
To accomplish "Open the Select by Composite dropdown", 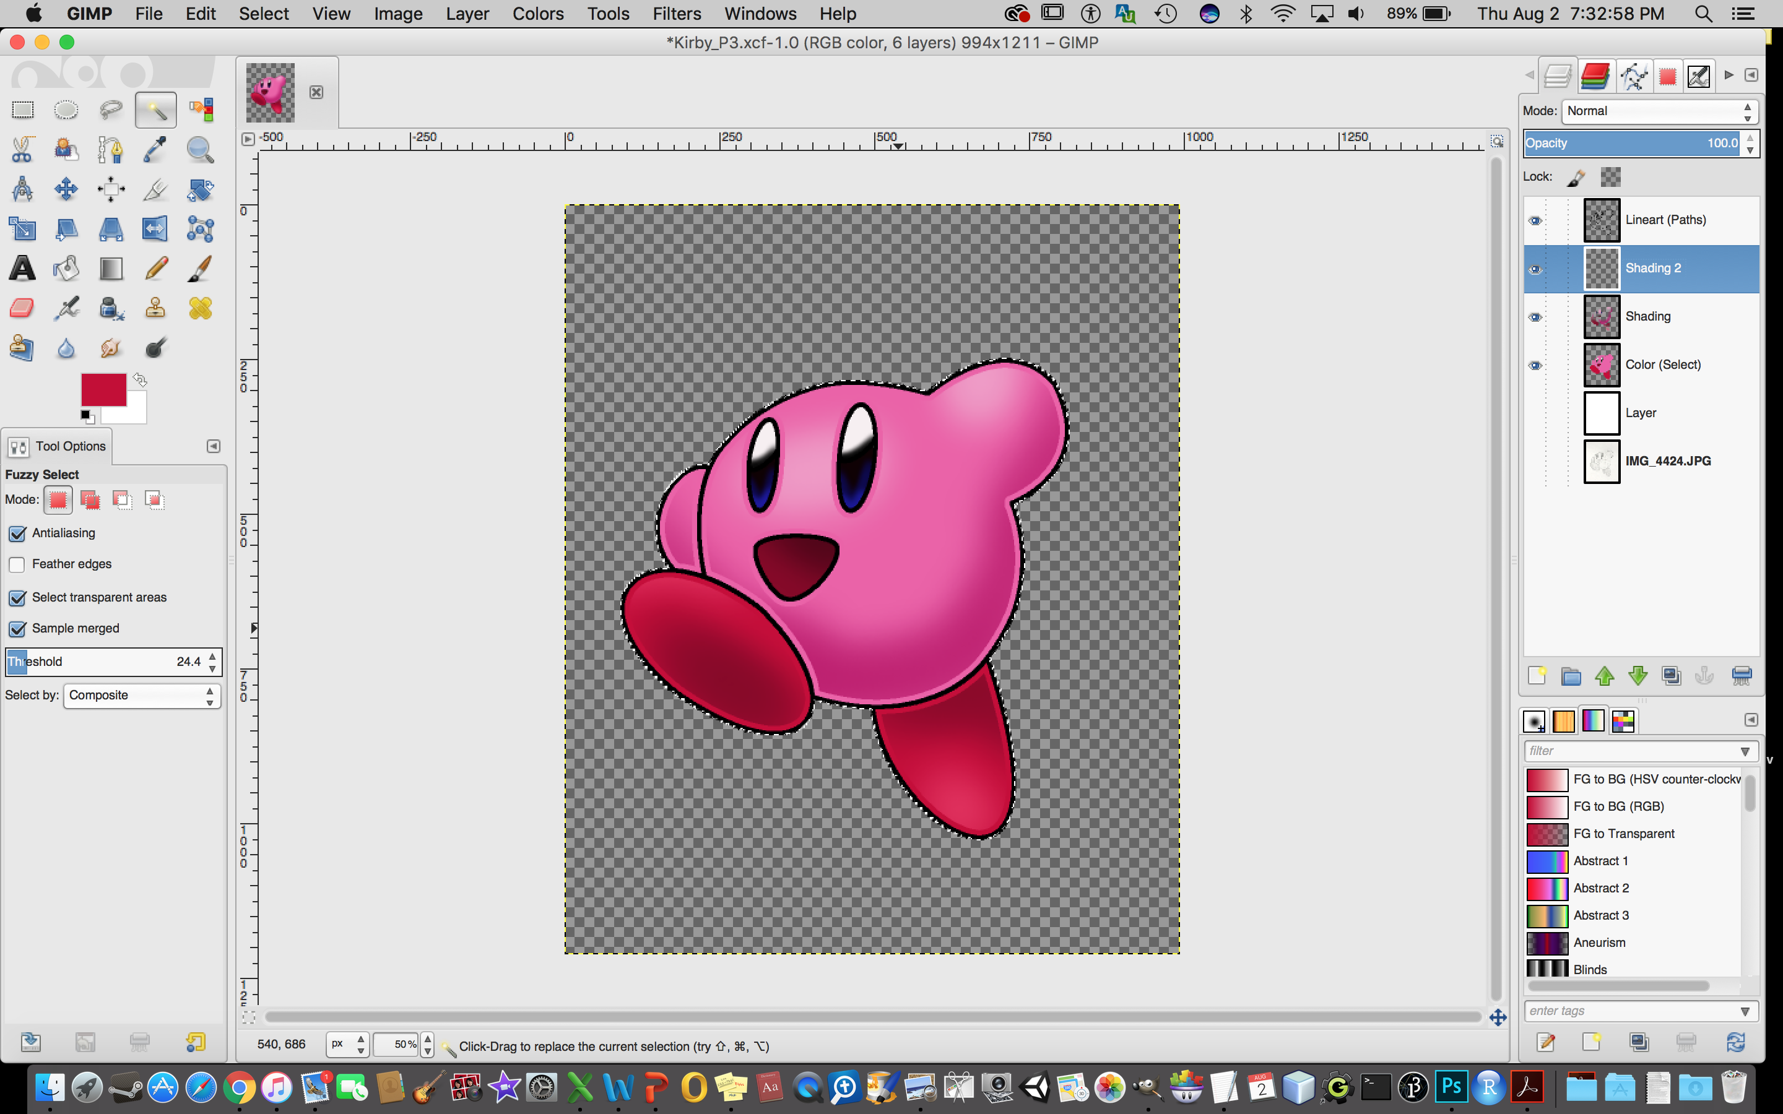I will coord(142,696).
